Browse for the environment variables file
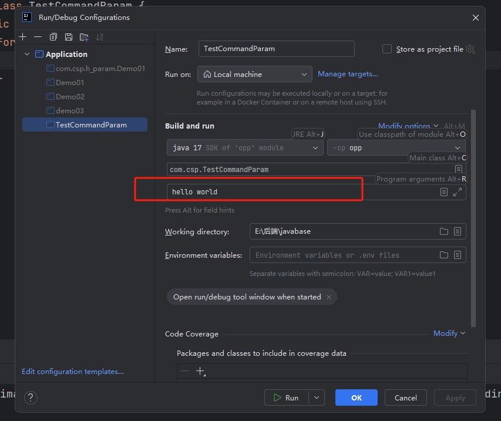 (444, 255)
